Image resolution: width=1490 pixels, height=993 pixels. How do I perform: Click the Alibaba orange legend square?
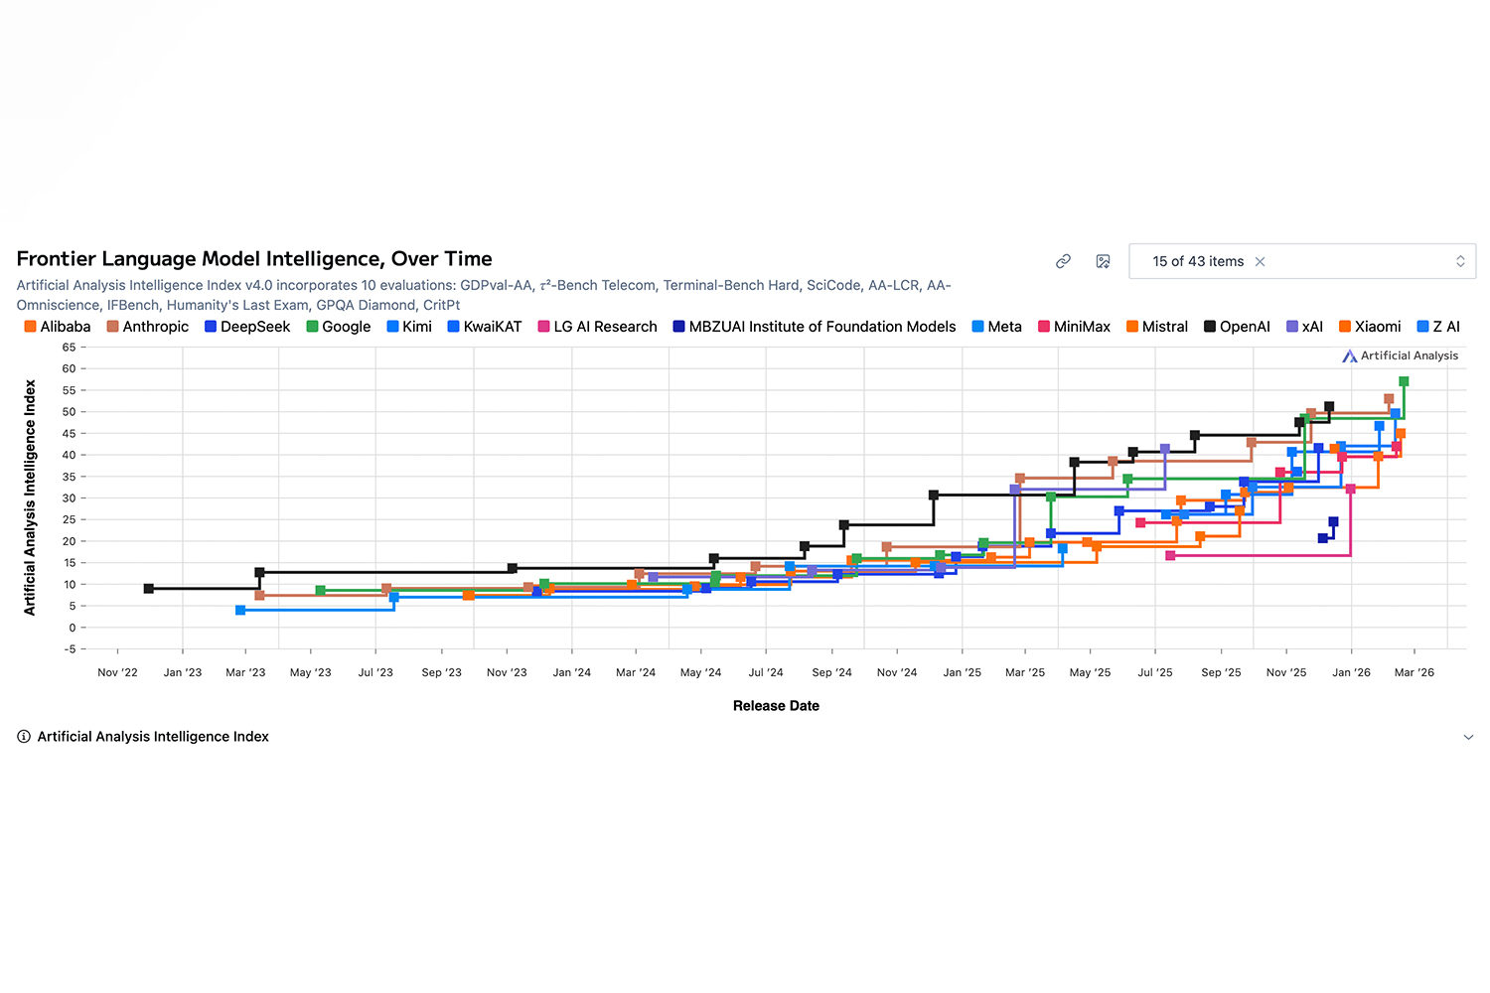[x=29, y=326]
